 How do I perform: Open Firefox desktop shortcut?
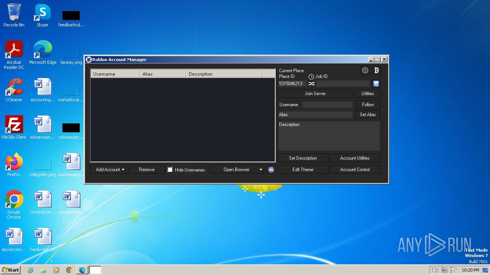coord(14,165)
